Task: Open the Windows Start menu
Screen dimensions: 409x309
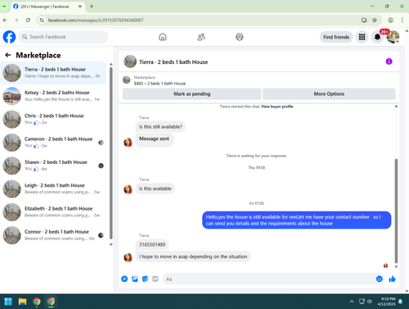Action: pyautogui.click(x=8, y=302)
